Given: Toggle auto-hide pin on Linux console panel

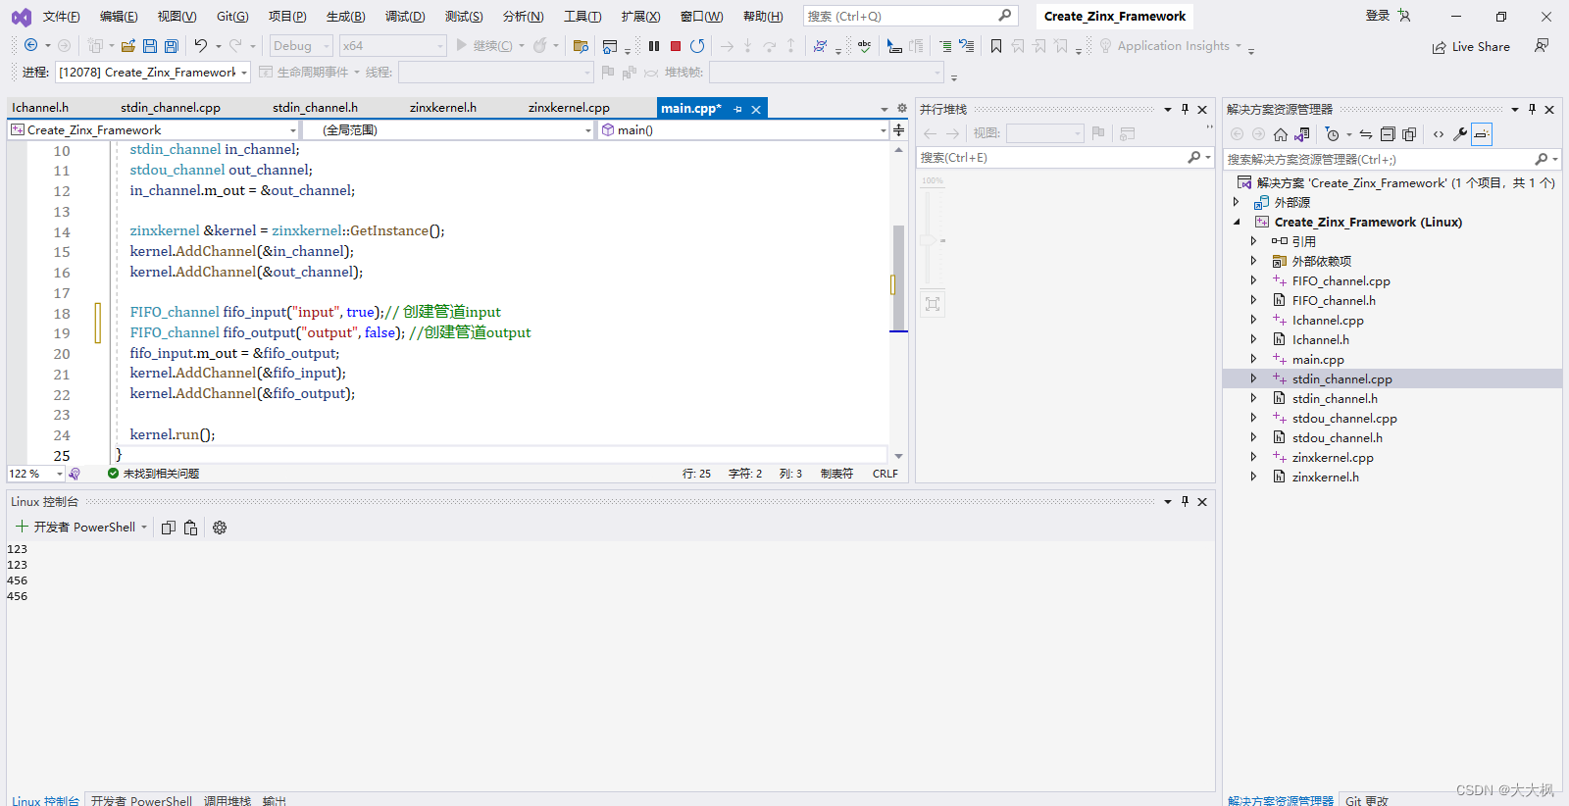Looking at the screenshot, I should pyautogui.click(x=1185, y=501).
